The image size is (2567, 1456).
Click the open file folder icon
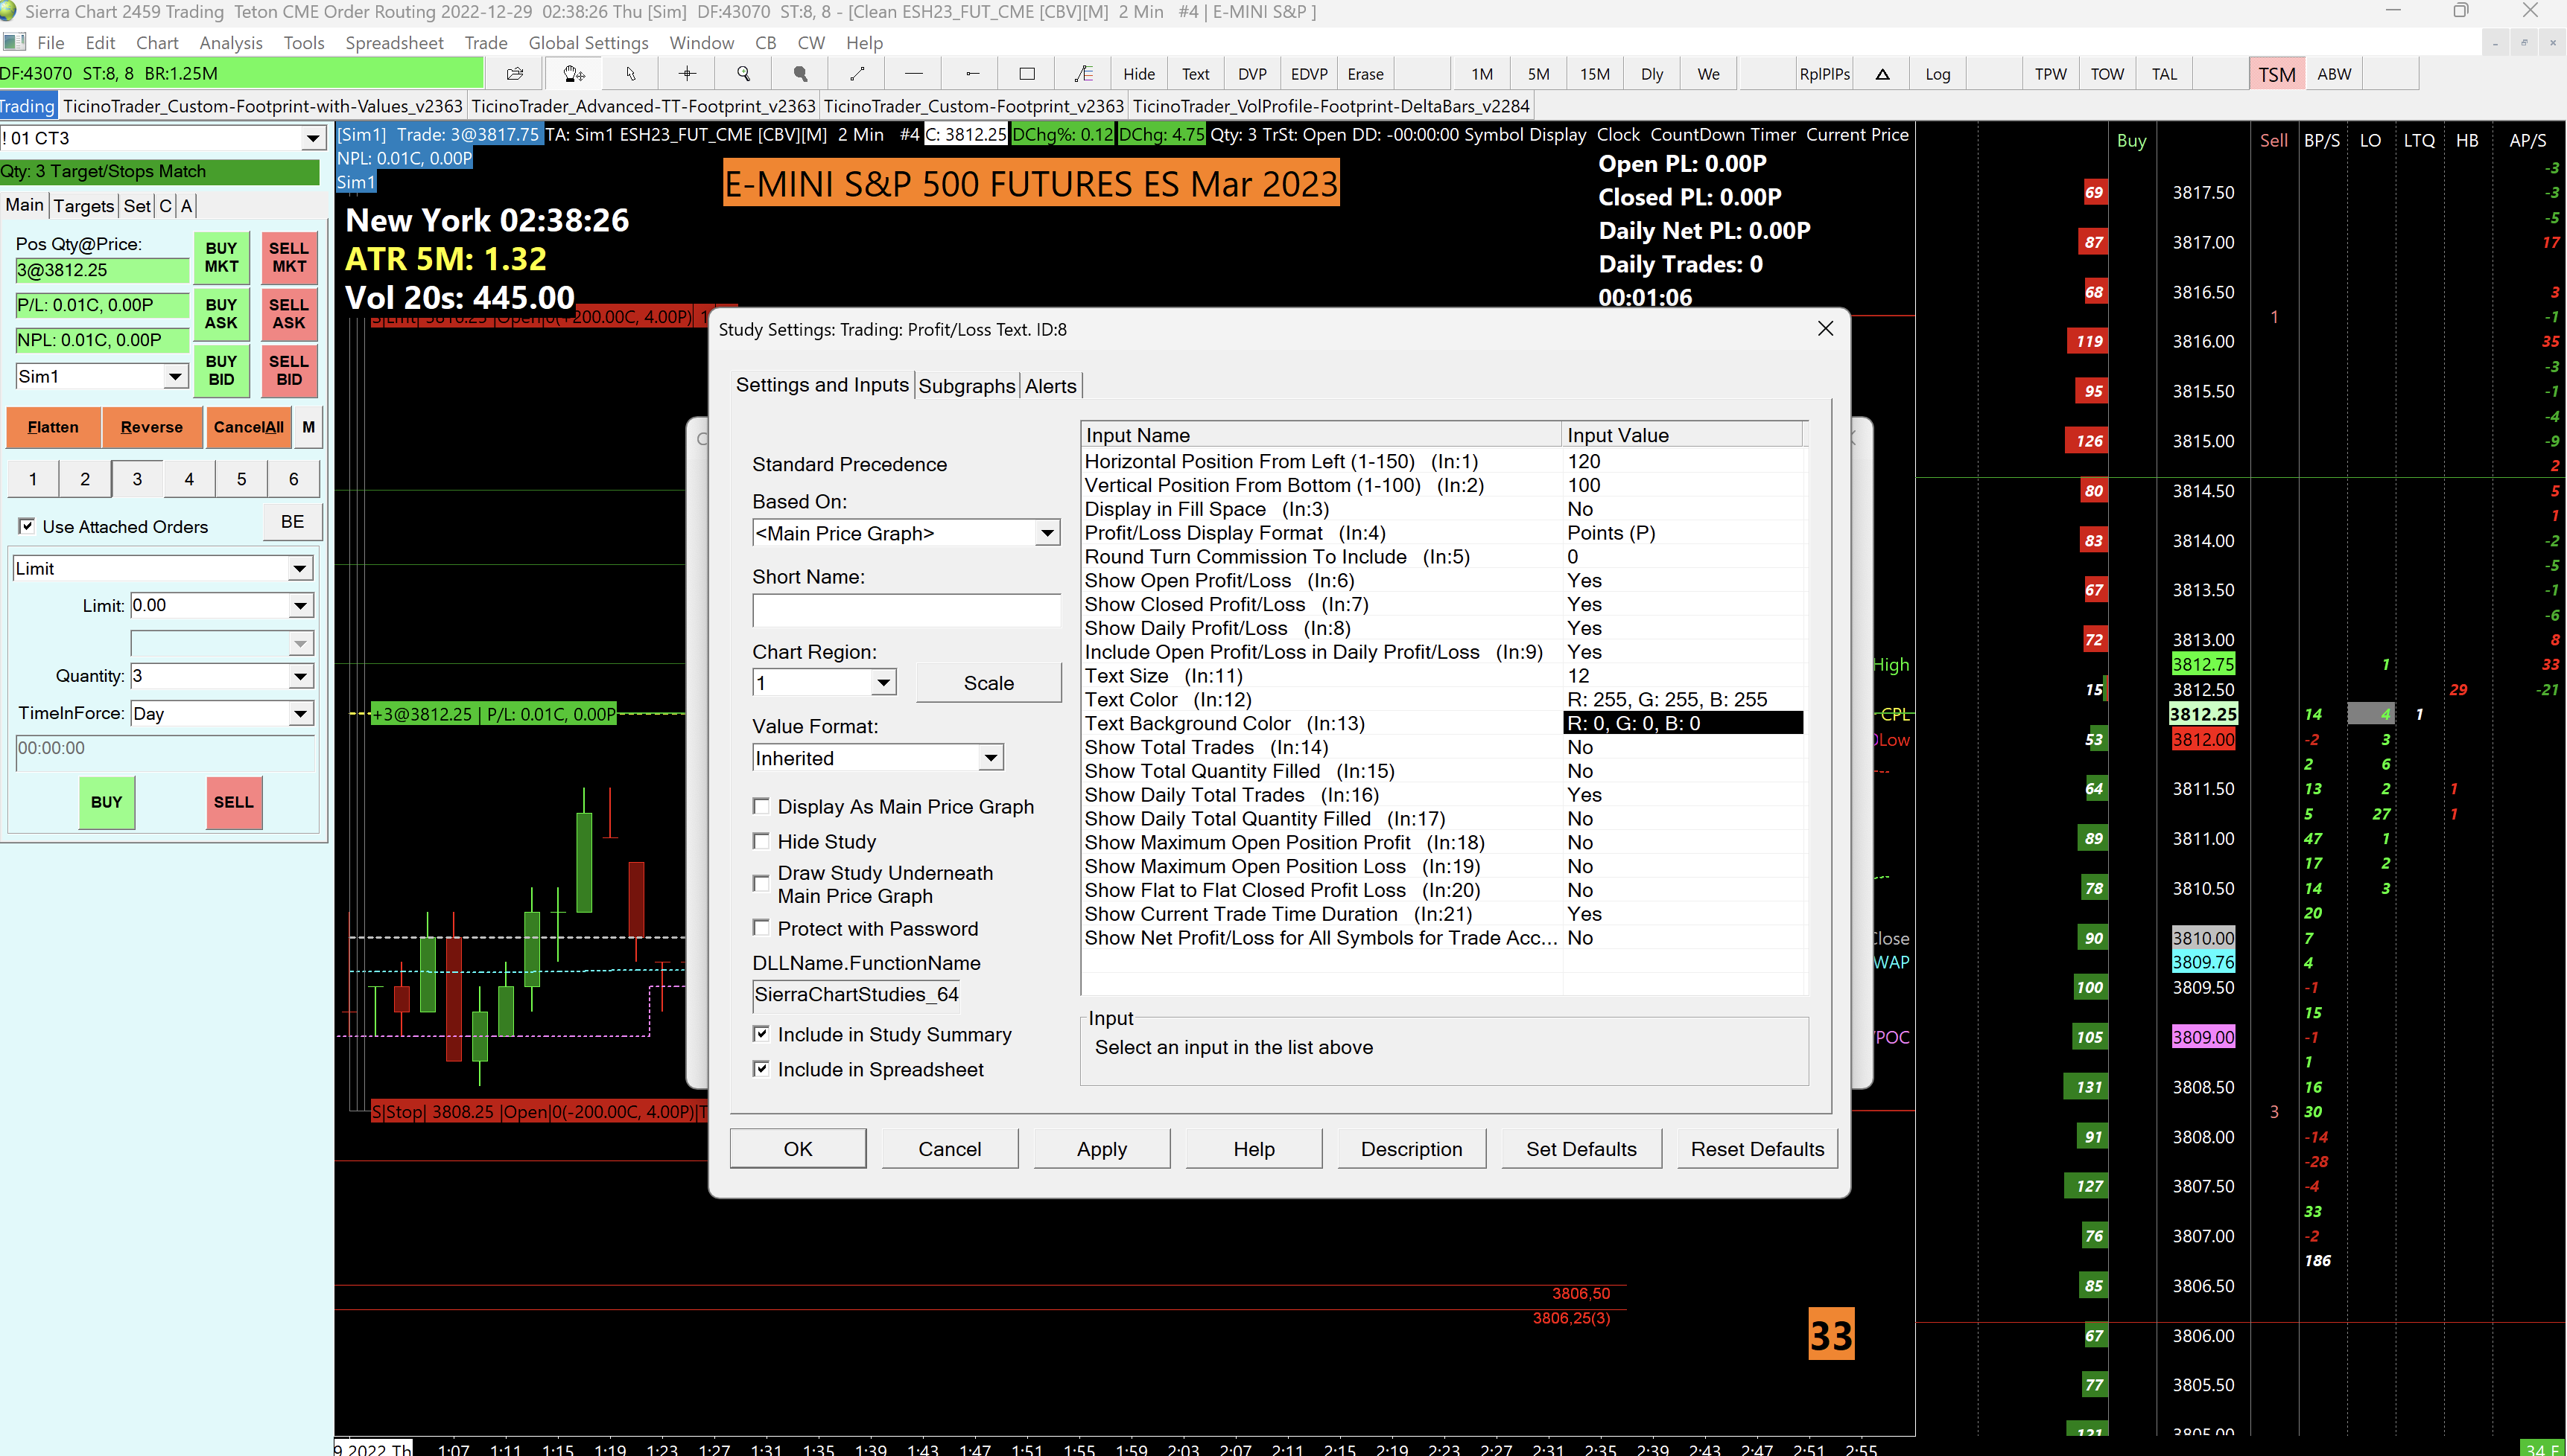pyautogui.click(x=515, y=74)
